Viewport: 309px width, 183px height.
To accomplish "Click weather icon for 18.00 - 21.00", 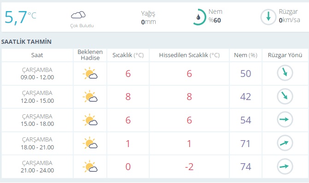I will (90, 143).
